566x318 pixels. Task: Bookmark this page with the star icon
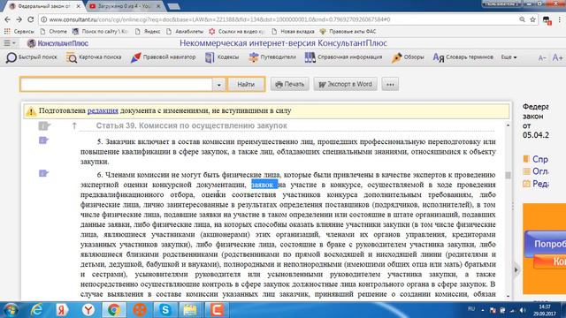(532, 19)
